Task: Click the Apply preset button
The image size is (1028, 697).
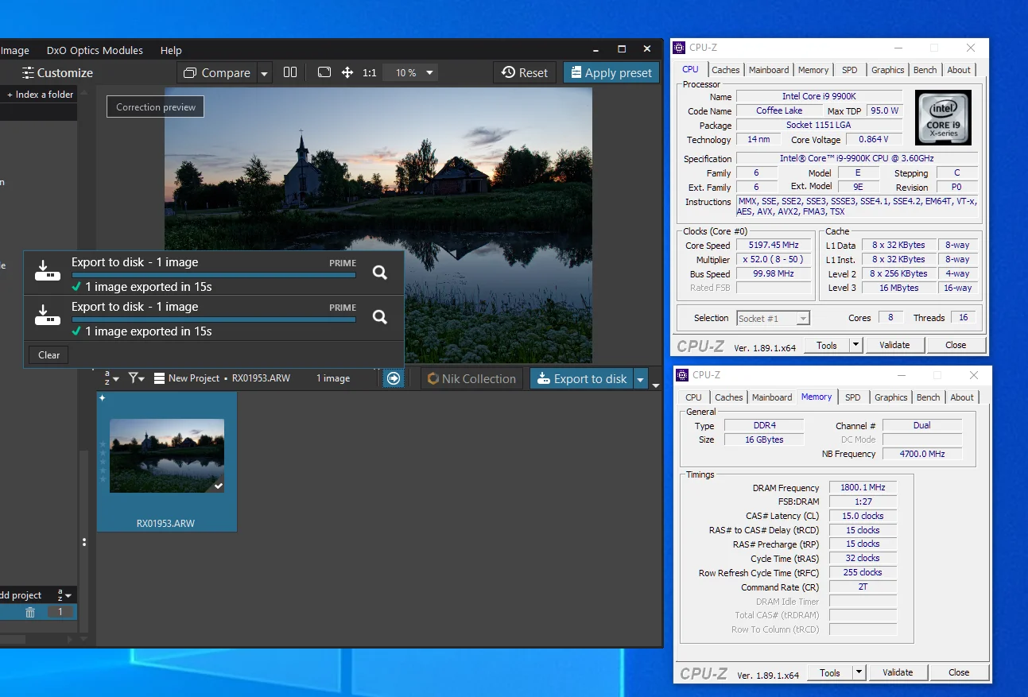Action: tap(611, 72)
